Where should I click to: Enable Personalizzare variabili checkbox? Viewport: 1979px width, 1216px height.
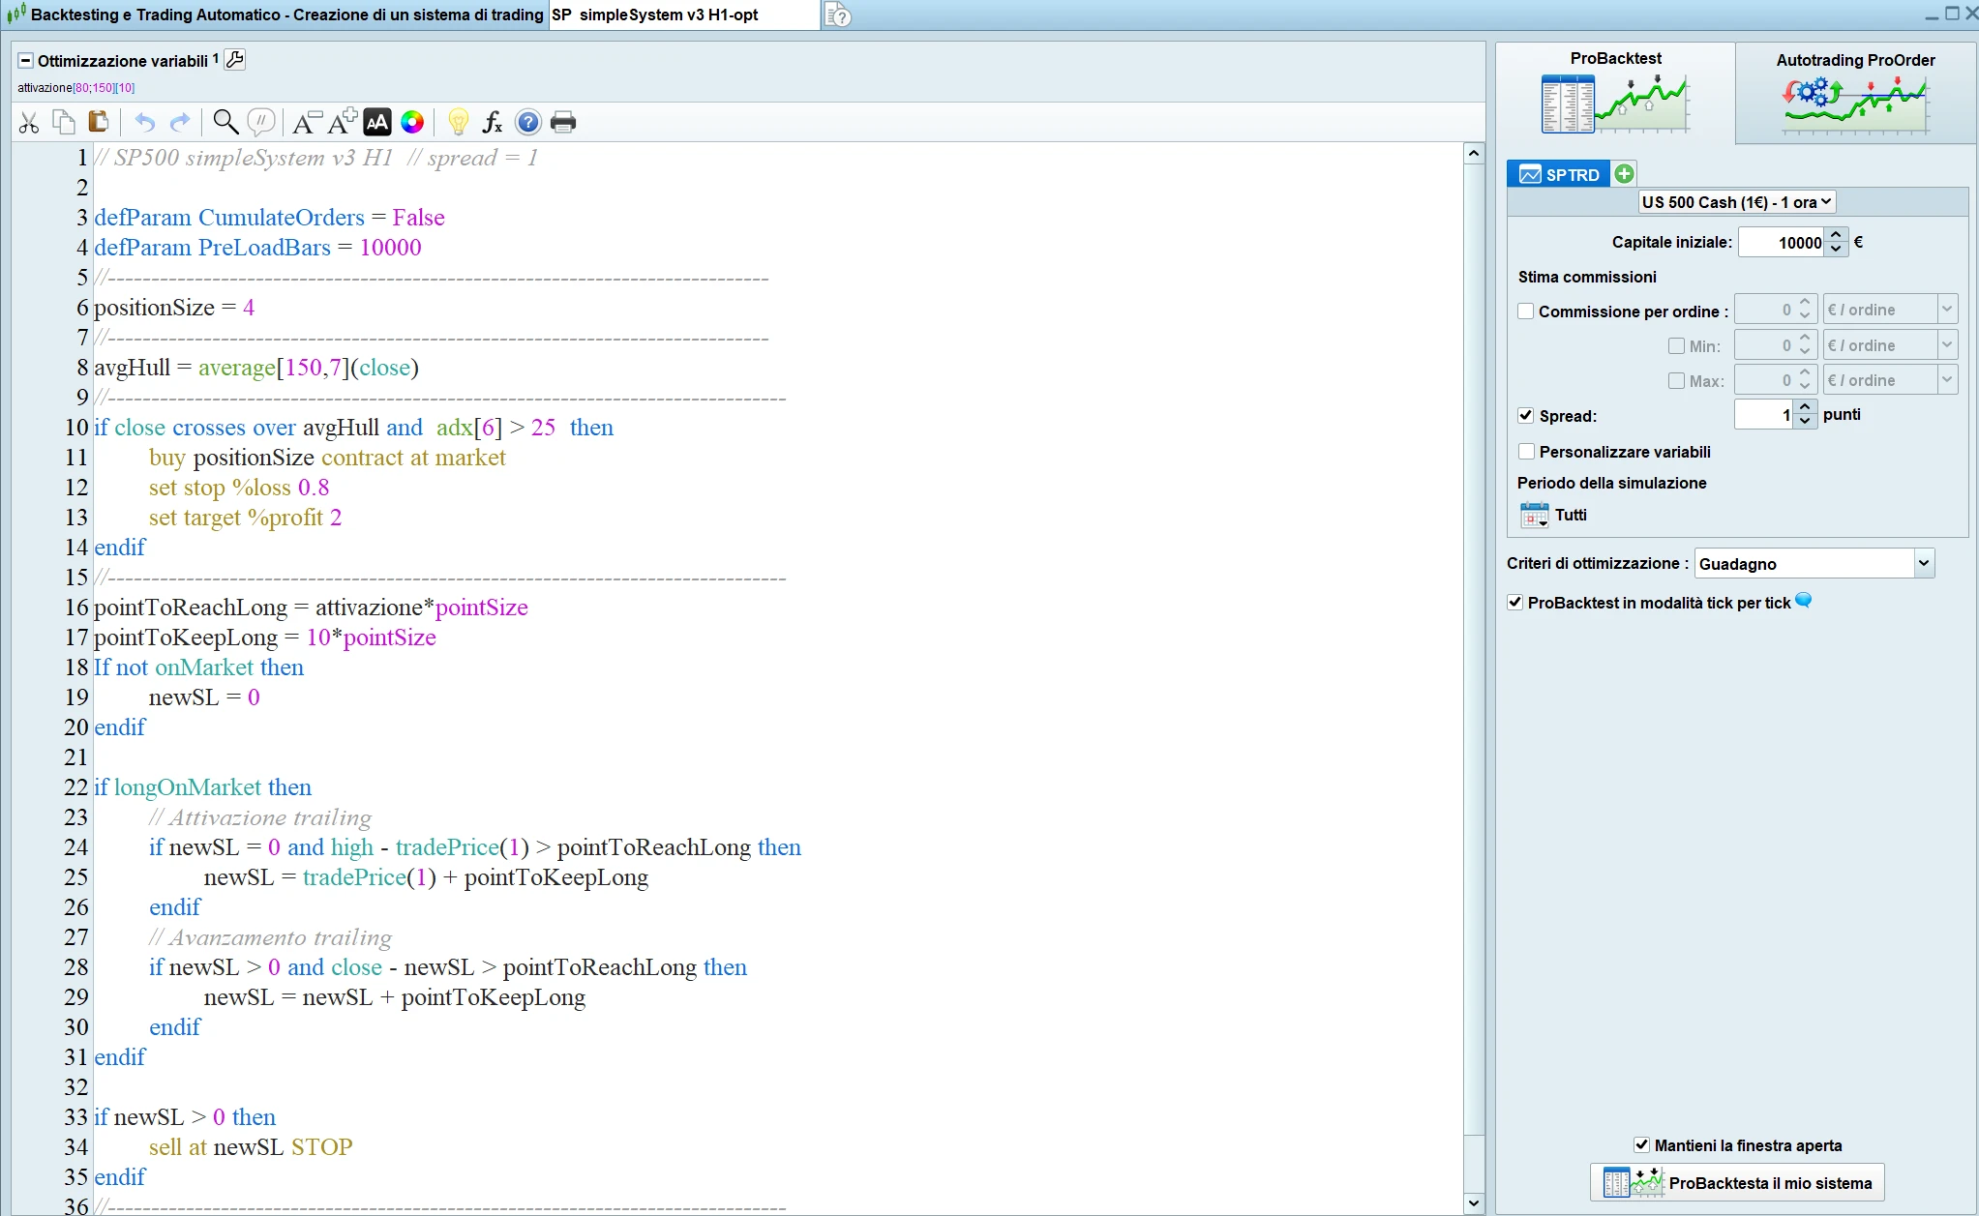tap(1526, 451)
